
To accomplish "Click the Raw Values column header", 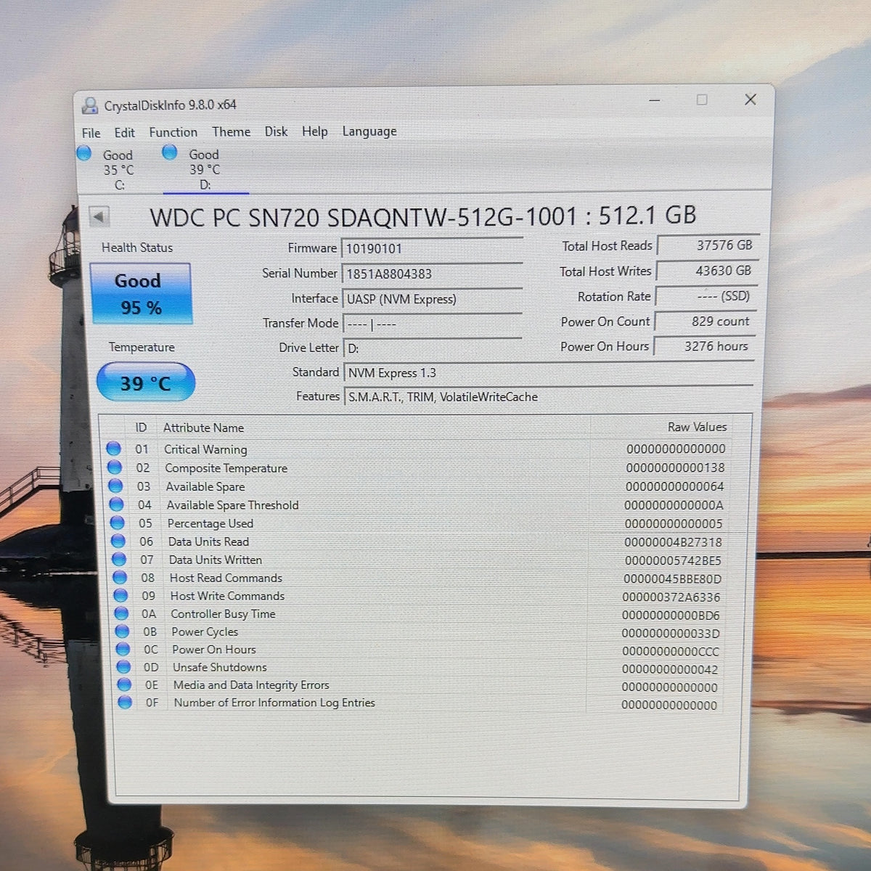I will coord(697,427).
